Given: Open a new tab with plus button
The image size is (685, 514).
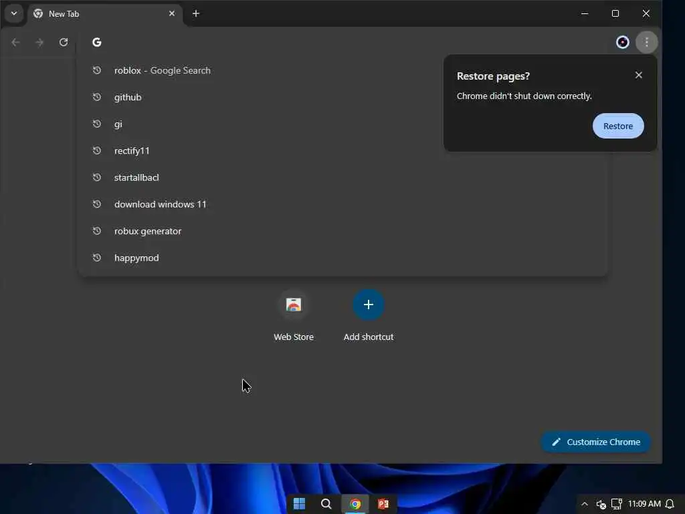Looking at the screenshot, I should [x=196, y=13].
